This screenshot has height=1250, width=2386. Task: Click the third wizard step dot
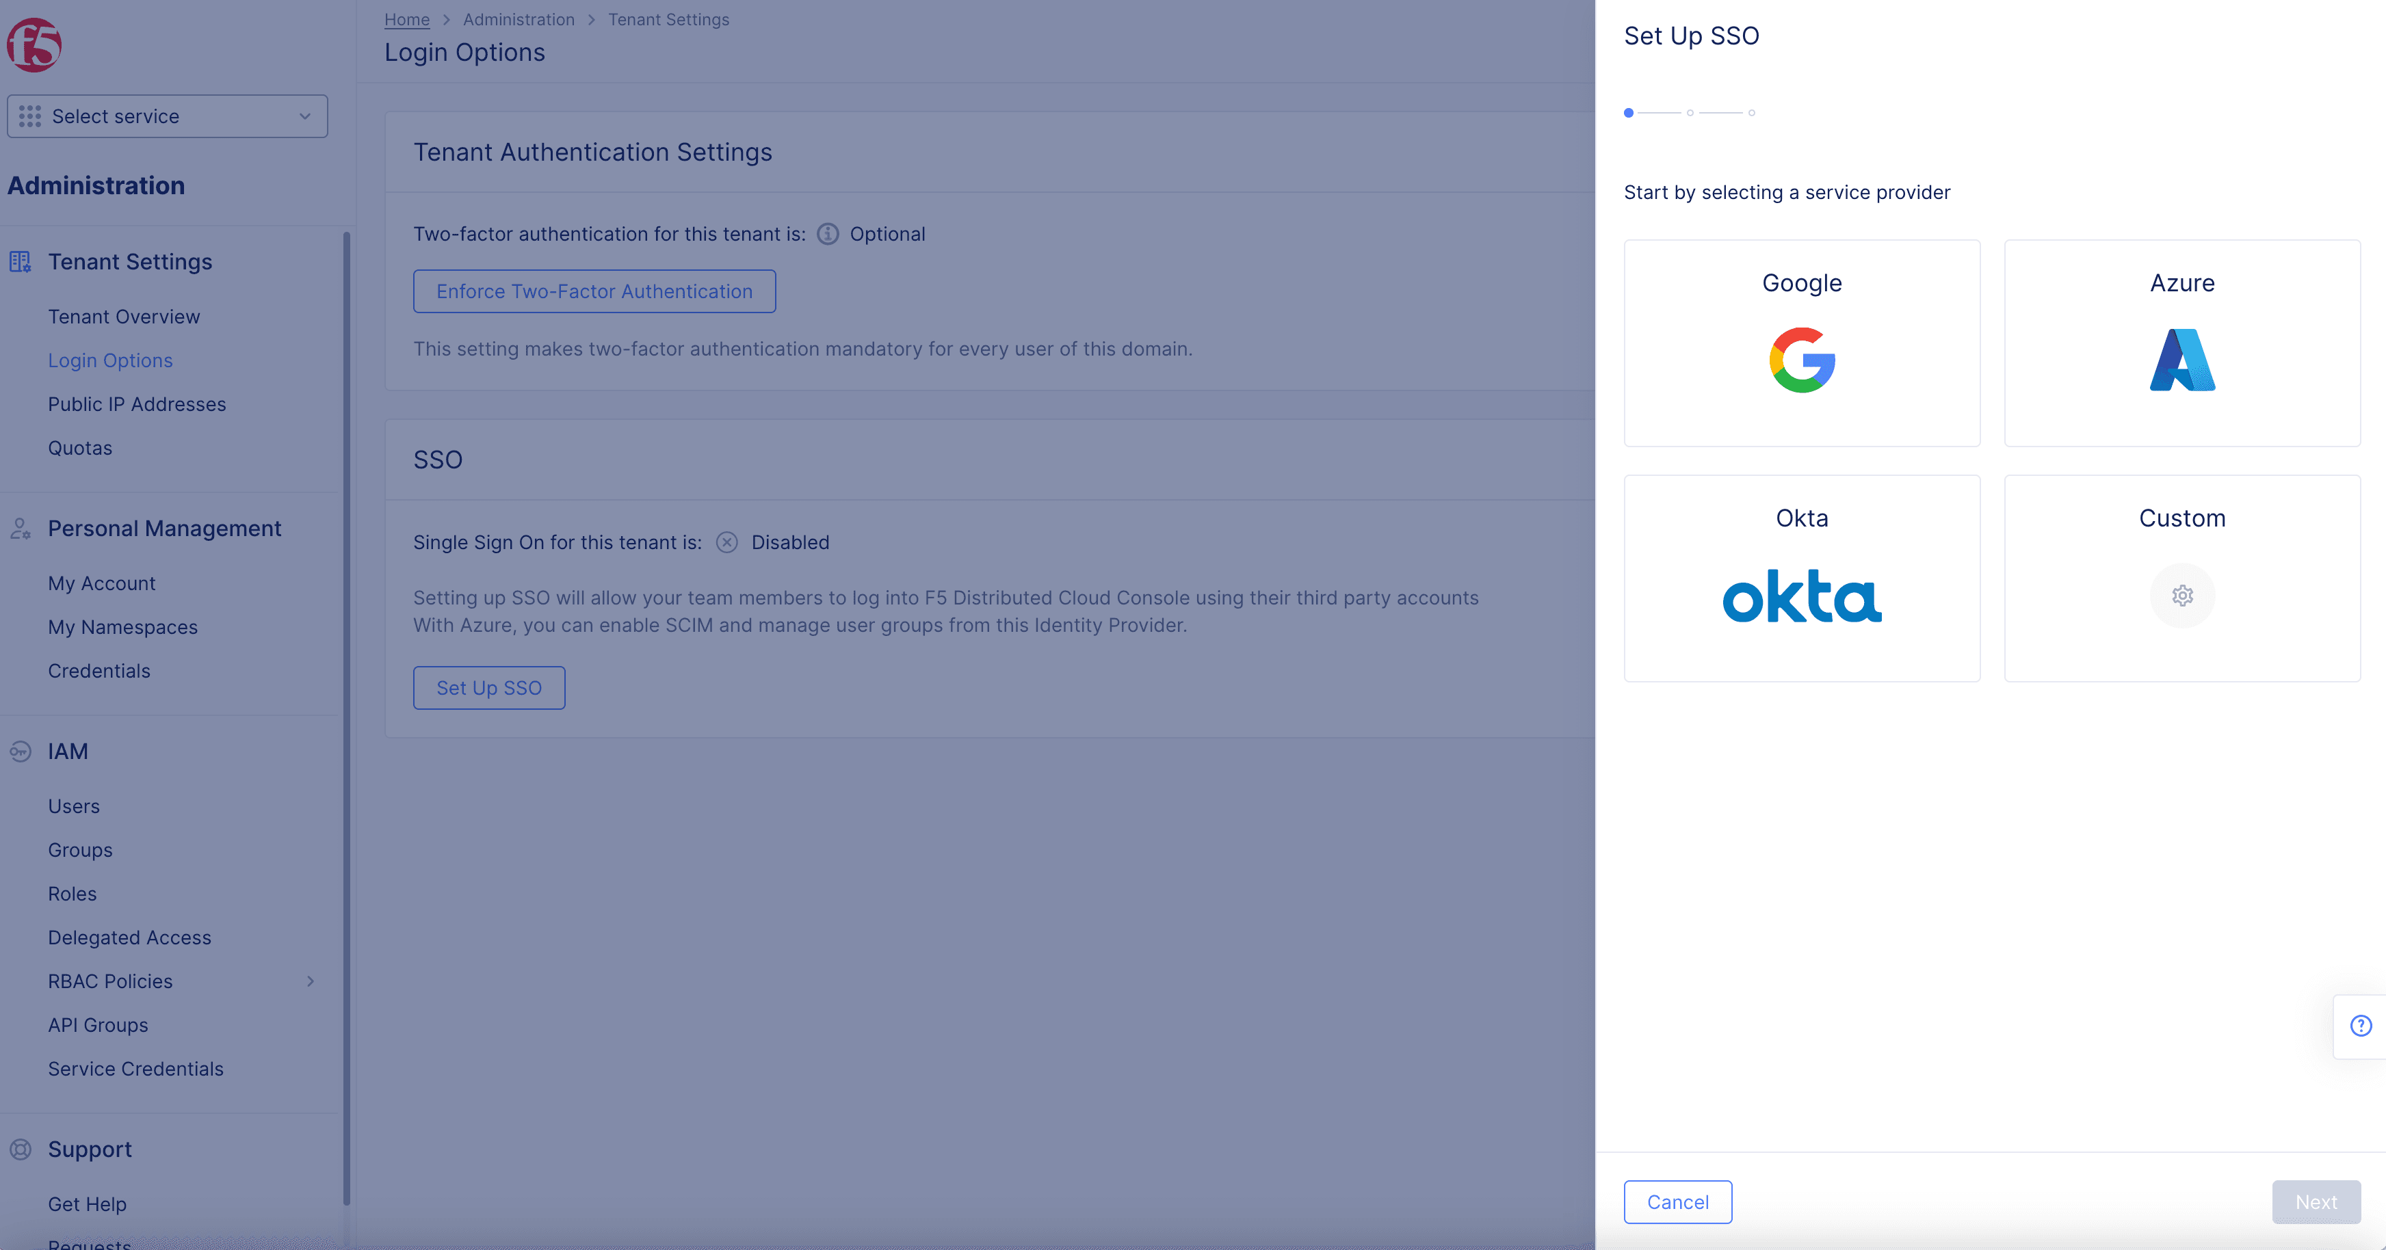tap(1751, 113)
